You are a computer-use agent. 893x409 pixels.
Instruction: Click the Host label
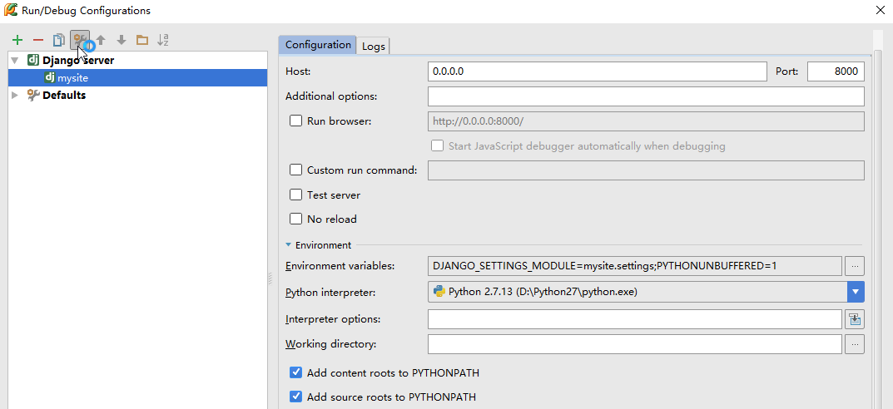(298, 71)
